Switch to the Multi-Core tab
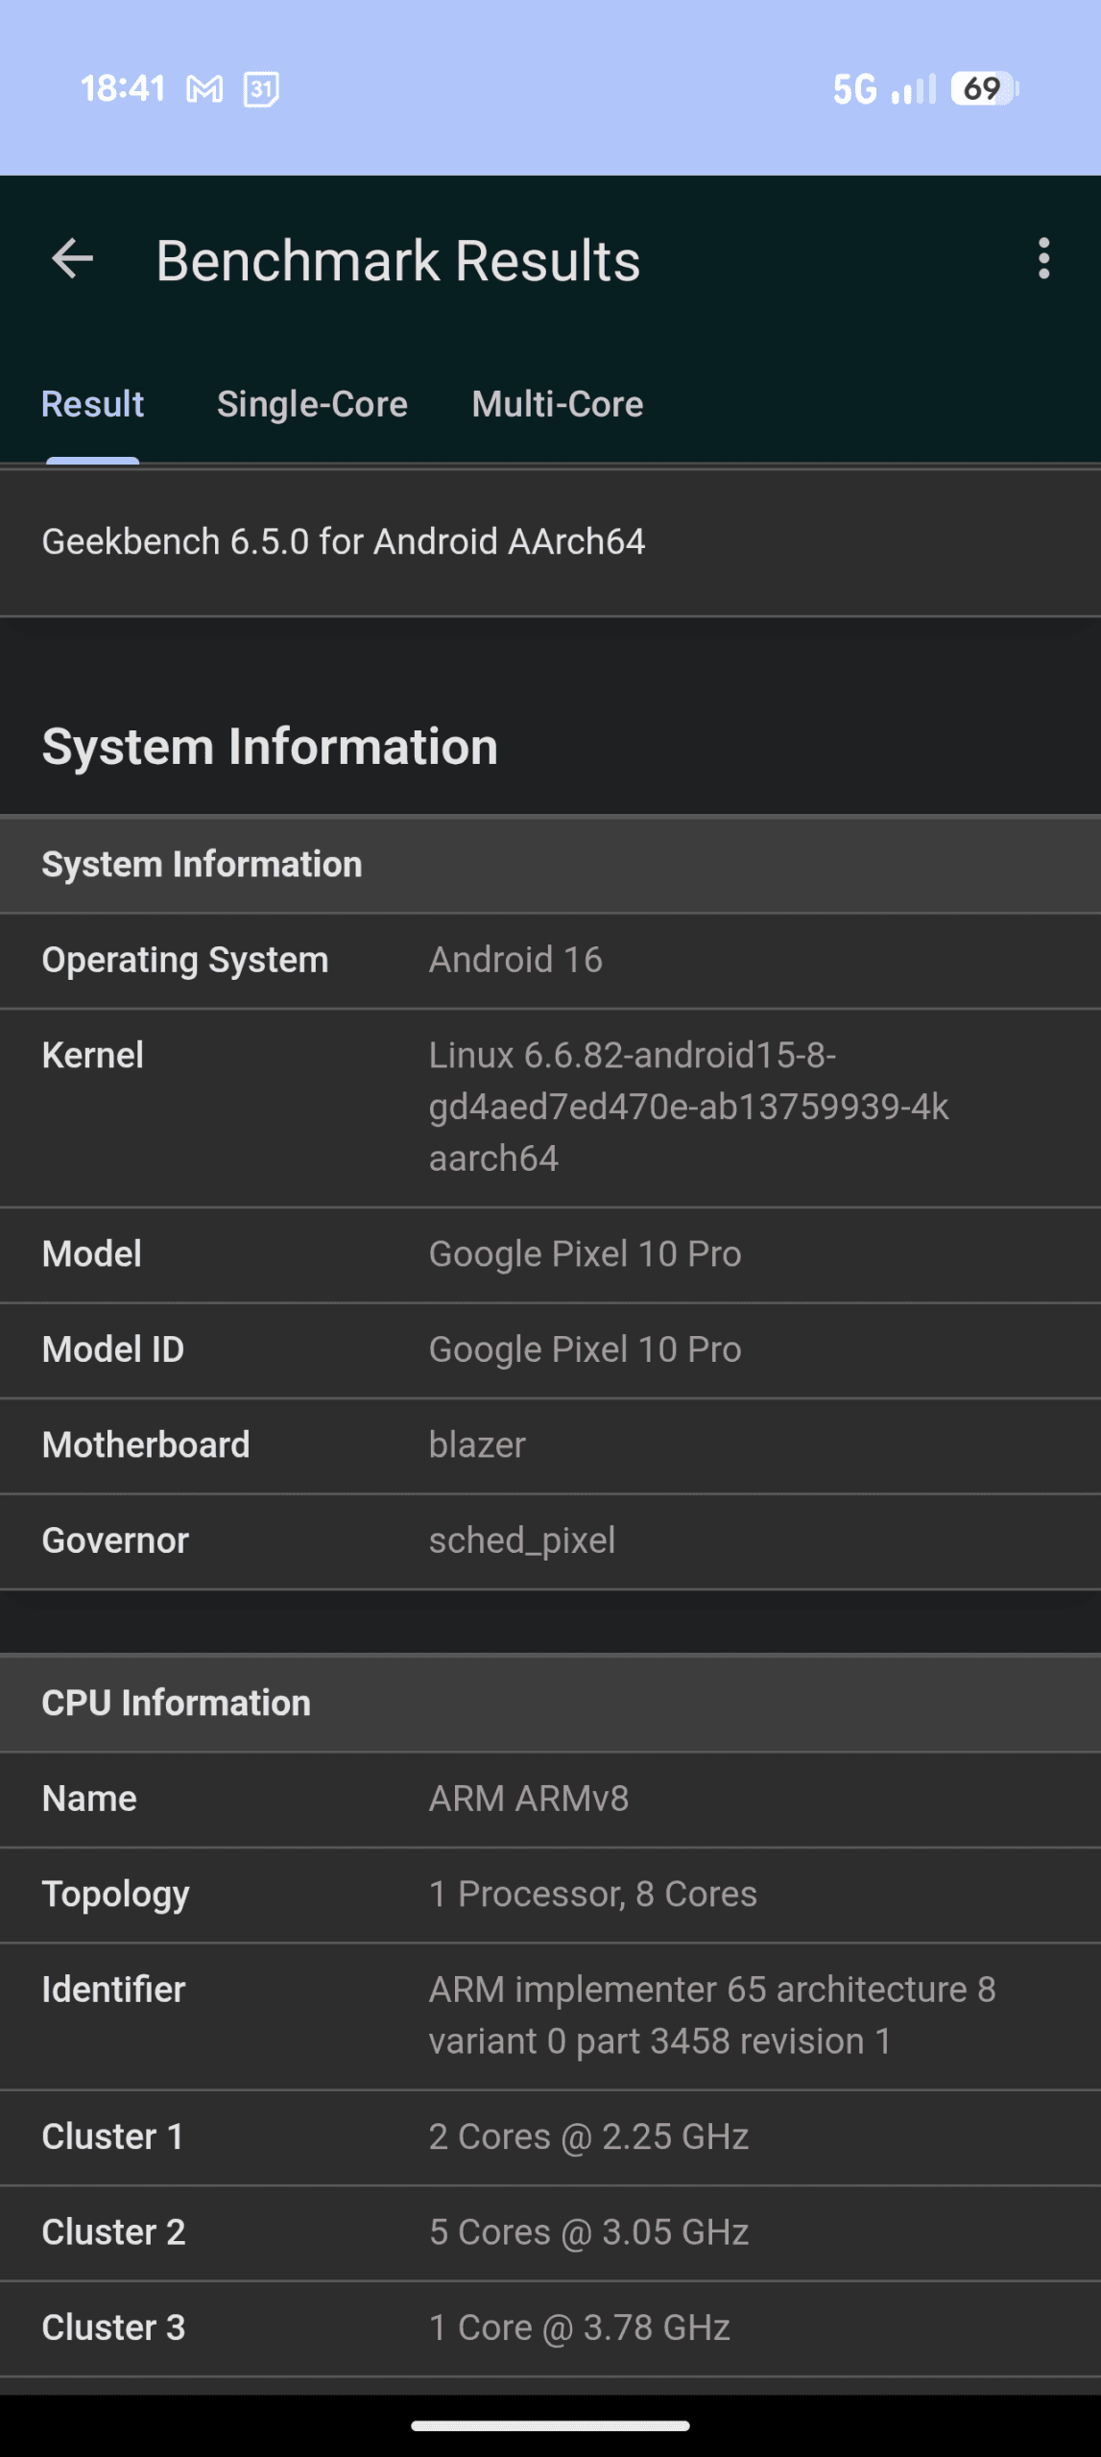The width and height of the screenshot is (1101, 2457). [557, 404]
